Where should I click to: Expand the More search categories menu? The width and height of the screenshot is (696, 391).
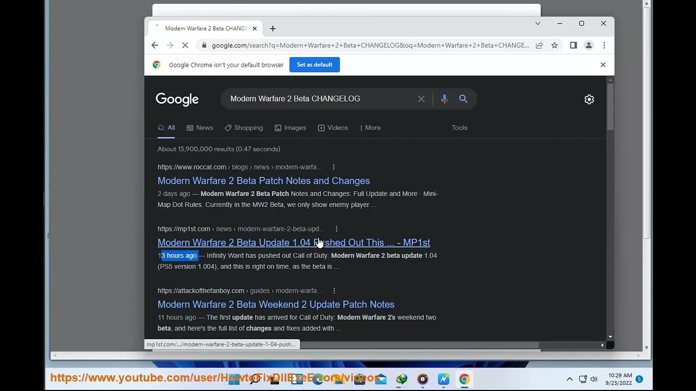pos(370,128)
